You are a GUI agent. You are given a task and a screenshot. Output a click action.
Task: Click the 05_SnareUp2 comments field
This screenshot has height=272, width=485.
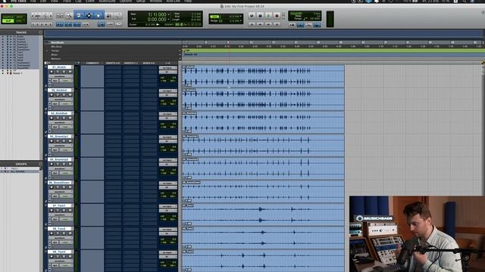click(92, 168)
